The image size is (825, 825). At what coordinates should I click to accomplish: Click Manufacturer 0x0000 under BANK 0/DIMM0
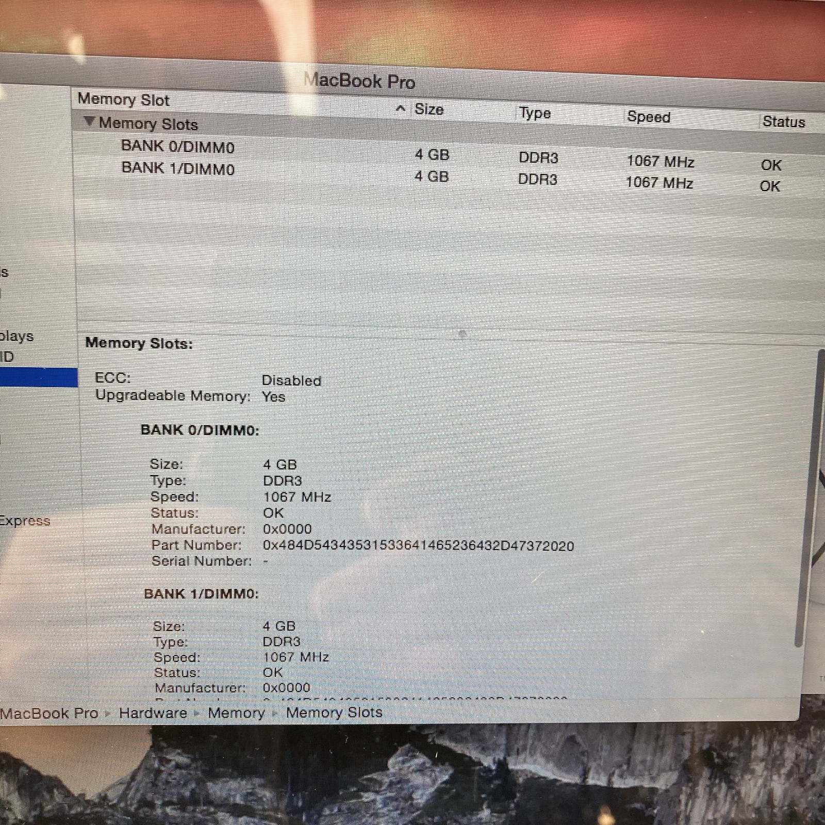pos(287,529)
